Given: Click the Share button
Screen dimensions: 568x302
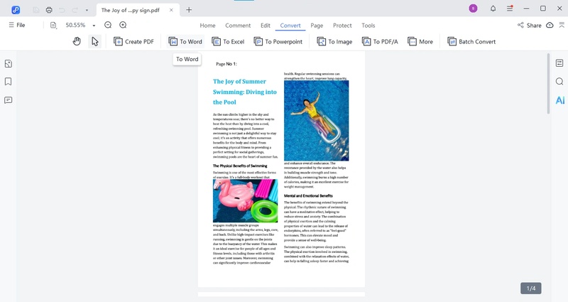Looking at the screenshot, I should point(529,26).
